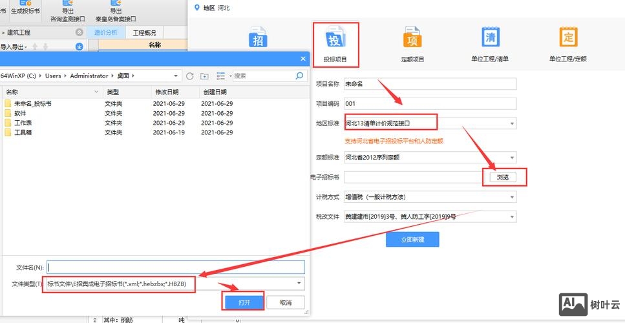
Task: Click the view mode icon in file dialog
Action: pos(221,76)
